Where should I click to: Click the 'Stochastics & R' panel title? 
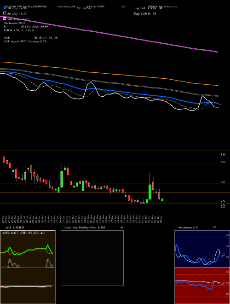pos(188,228)
